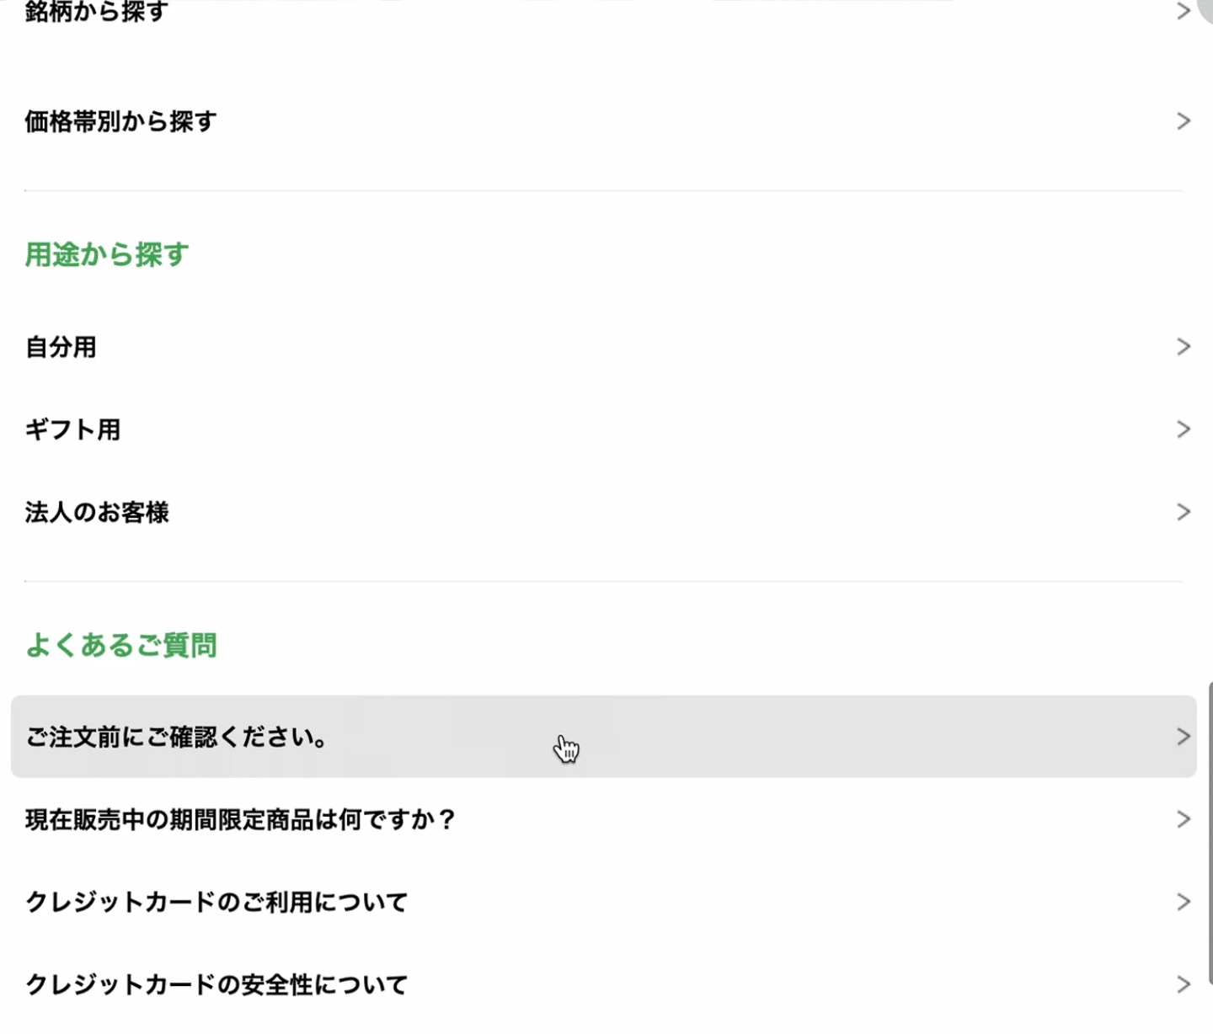The height and width of the screenshot is (1034, 1213).
Task: Click chevron arrow beside ギフト用
Action: 1184,429
